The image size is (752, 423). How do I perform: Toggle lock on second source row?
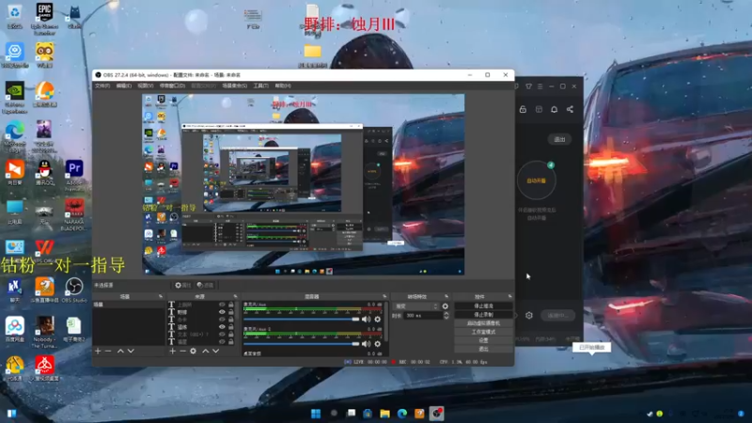pyautogui.click(x=231, y=312)
